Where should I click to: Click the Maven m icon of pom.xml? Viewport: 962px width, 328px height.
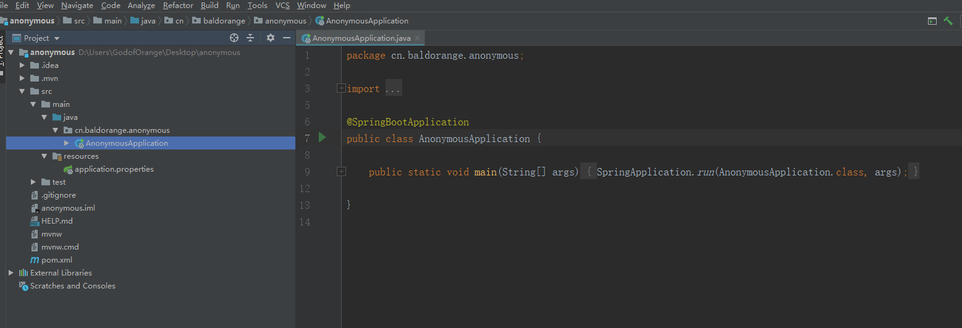click(35, 260)
